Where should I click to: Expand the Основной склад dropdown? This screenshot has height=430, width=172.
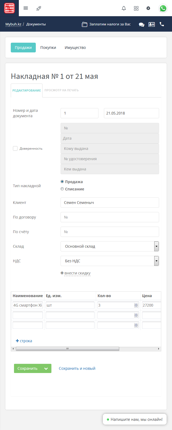[156, 246]
